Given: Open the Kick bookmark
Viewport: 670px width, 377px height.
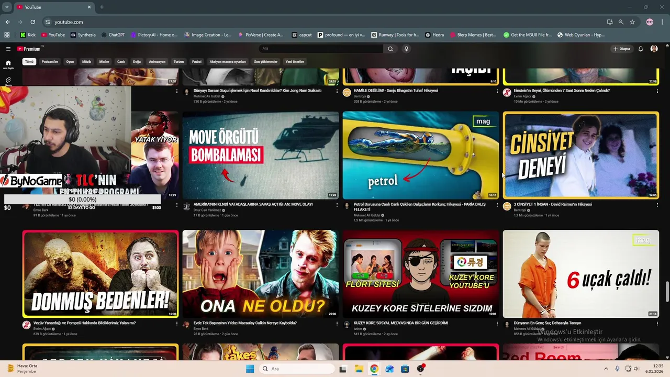Looking at the screenshot, I should 28,35.
